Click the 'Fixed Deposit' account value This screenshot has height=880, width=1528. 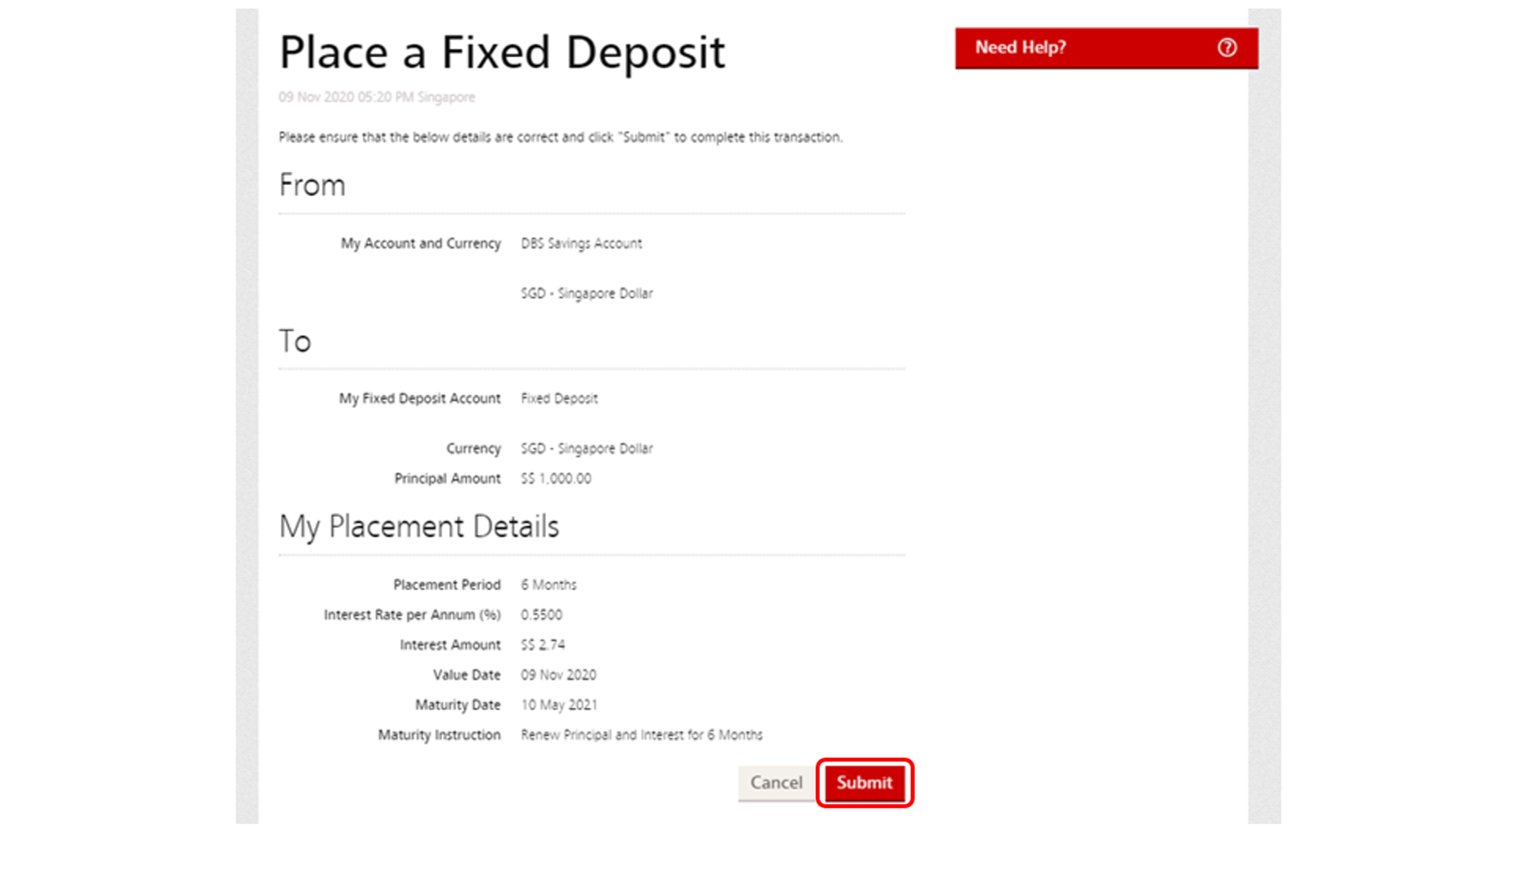tap(559, 399)
